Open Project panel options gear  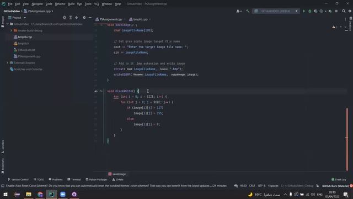84,18
